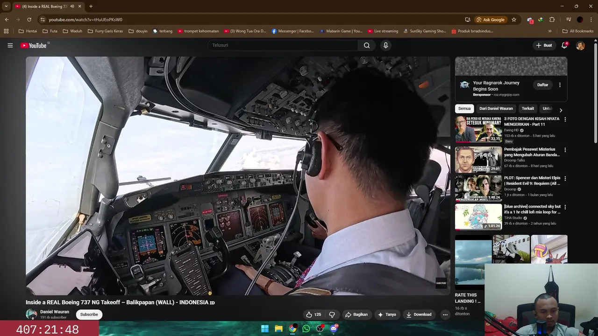Click the Bagikan share button
Viewport: 598px width, 336px height.
pos(356,315)
